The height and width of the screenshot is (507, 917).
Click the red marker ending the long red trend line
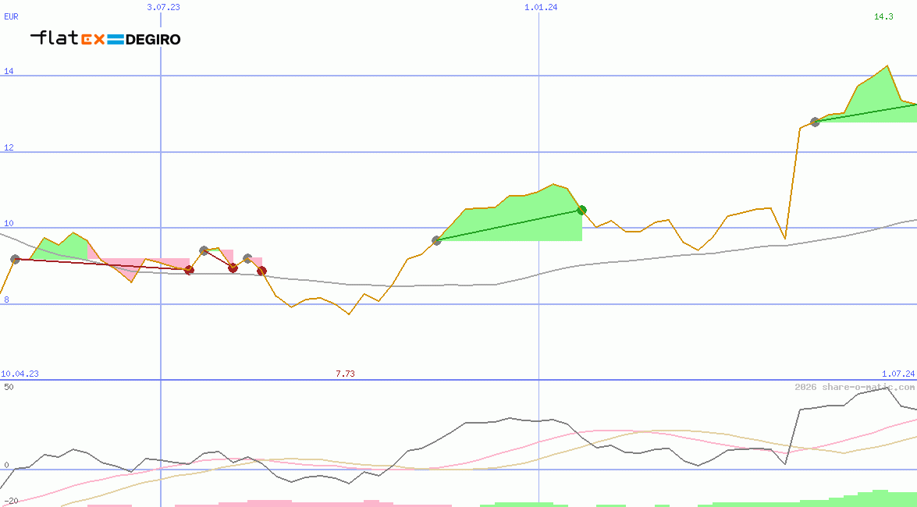point(189,270)
